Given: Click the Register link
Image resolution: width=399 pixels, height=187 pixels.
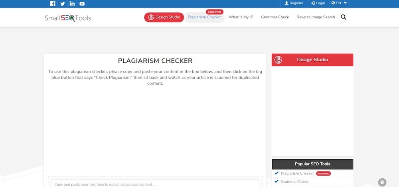Looking at the screenshot, I should [294, 3].
